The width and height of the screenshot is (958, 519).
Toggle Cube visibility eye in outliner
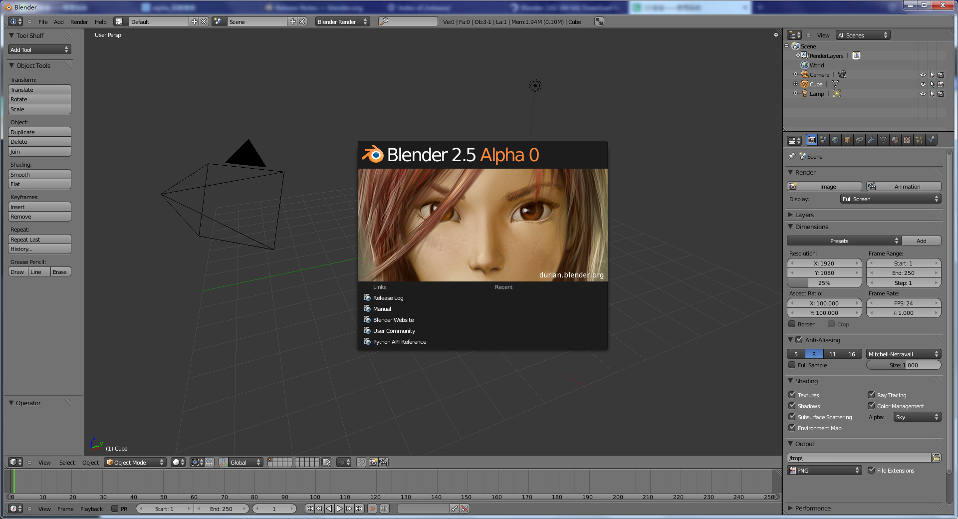(923, 84)
